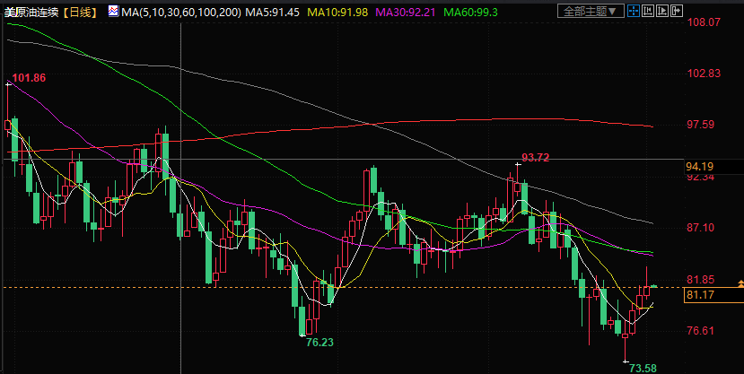Click the 日线 period label

point(84,12)
